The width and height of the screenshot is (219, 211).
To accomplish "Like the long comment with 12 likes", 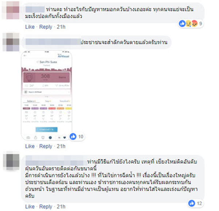I will [30, 207].
